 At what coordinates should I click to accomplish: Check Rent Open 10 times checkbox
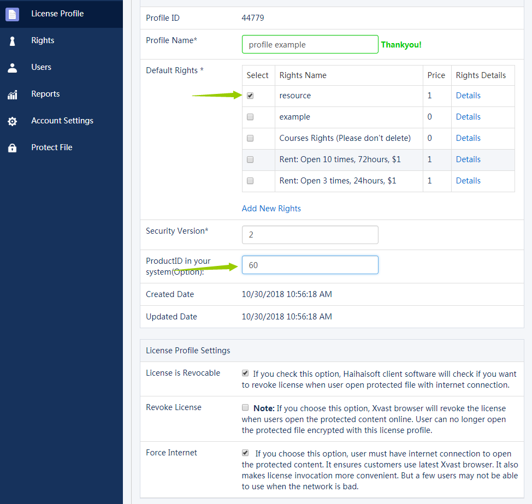[x=250, y=159]
